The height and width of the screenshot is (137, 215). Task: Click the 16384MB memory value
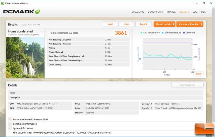point(90,113)
